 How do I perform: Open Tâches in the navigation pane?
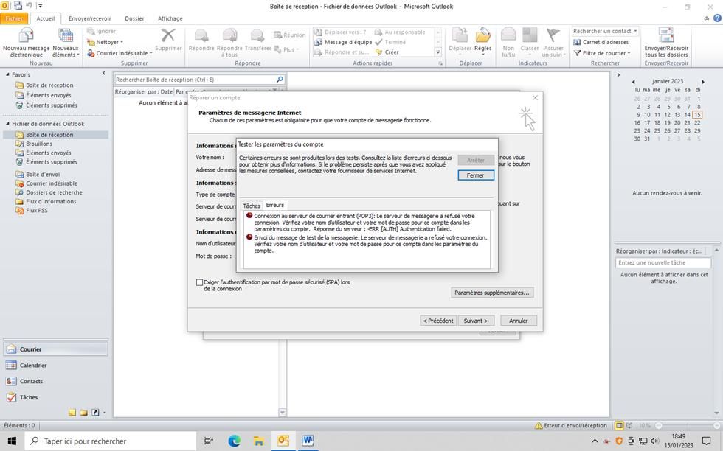pyautogui.click(x=29, y=398)
